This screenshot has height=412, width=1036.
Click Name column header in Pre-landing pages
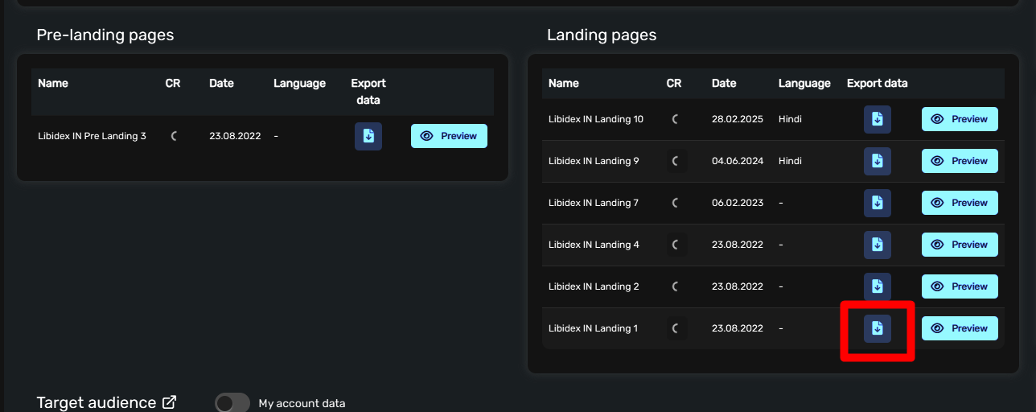tap(53, 83)
